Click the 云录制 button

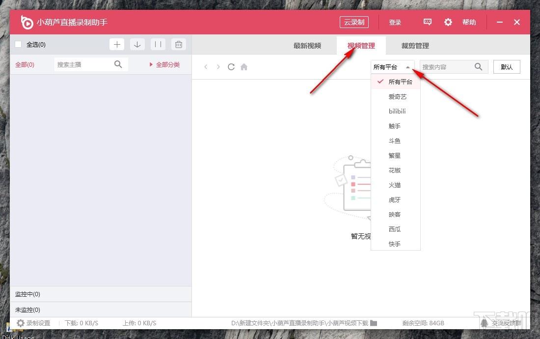[354, 23]
